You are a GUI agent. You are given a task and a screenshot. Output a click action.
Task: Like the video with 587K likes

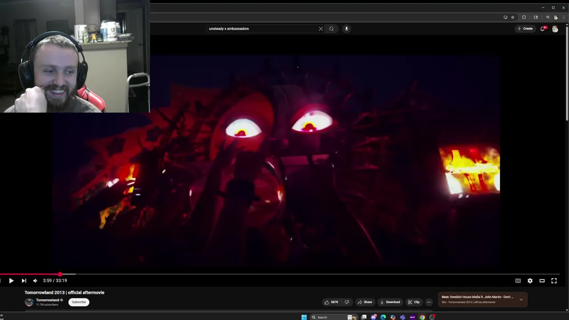[331, 302]
